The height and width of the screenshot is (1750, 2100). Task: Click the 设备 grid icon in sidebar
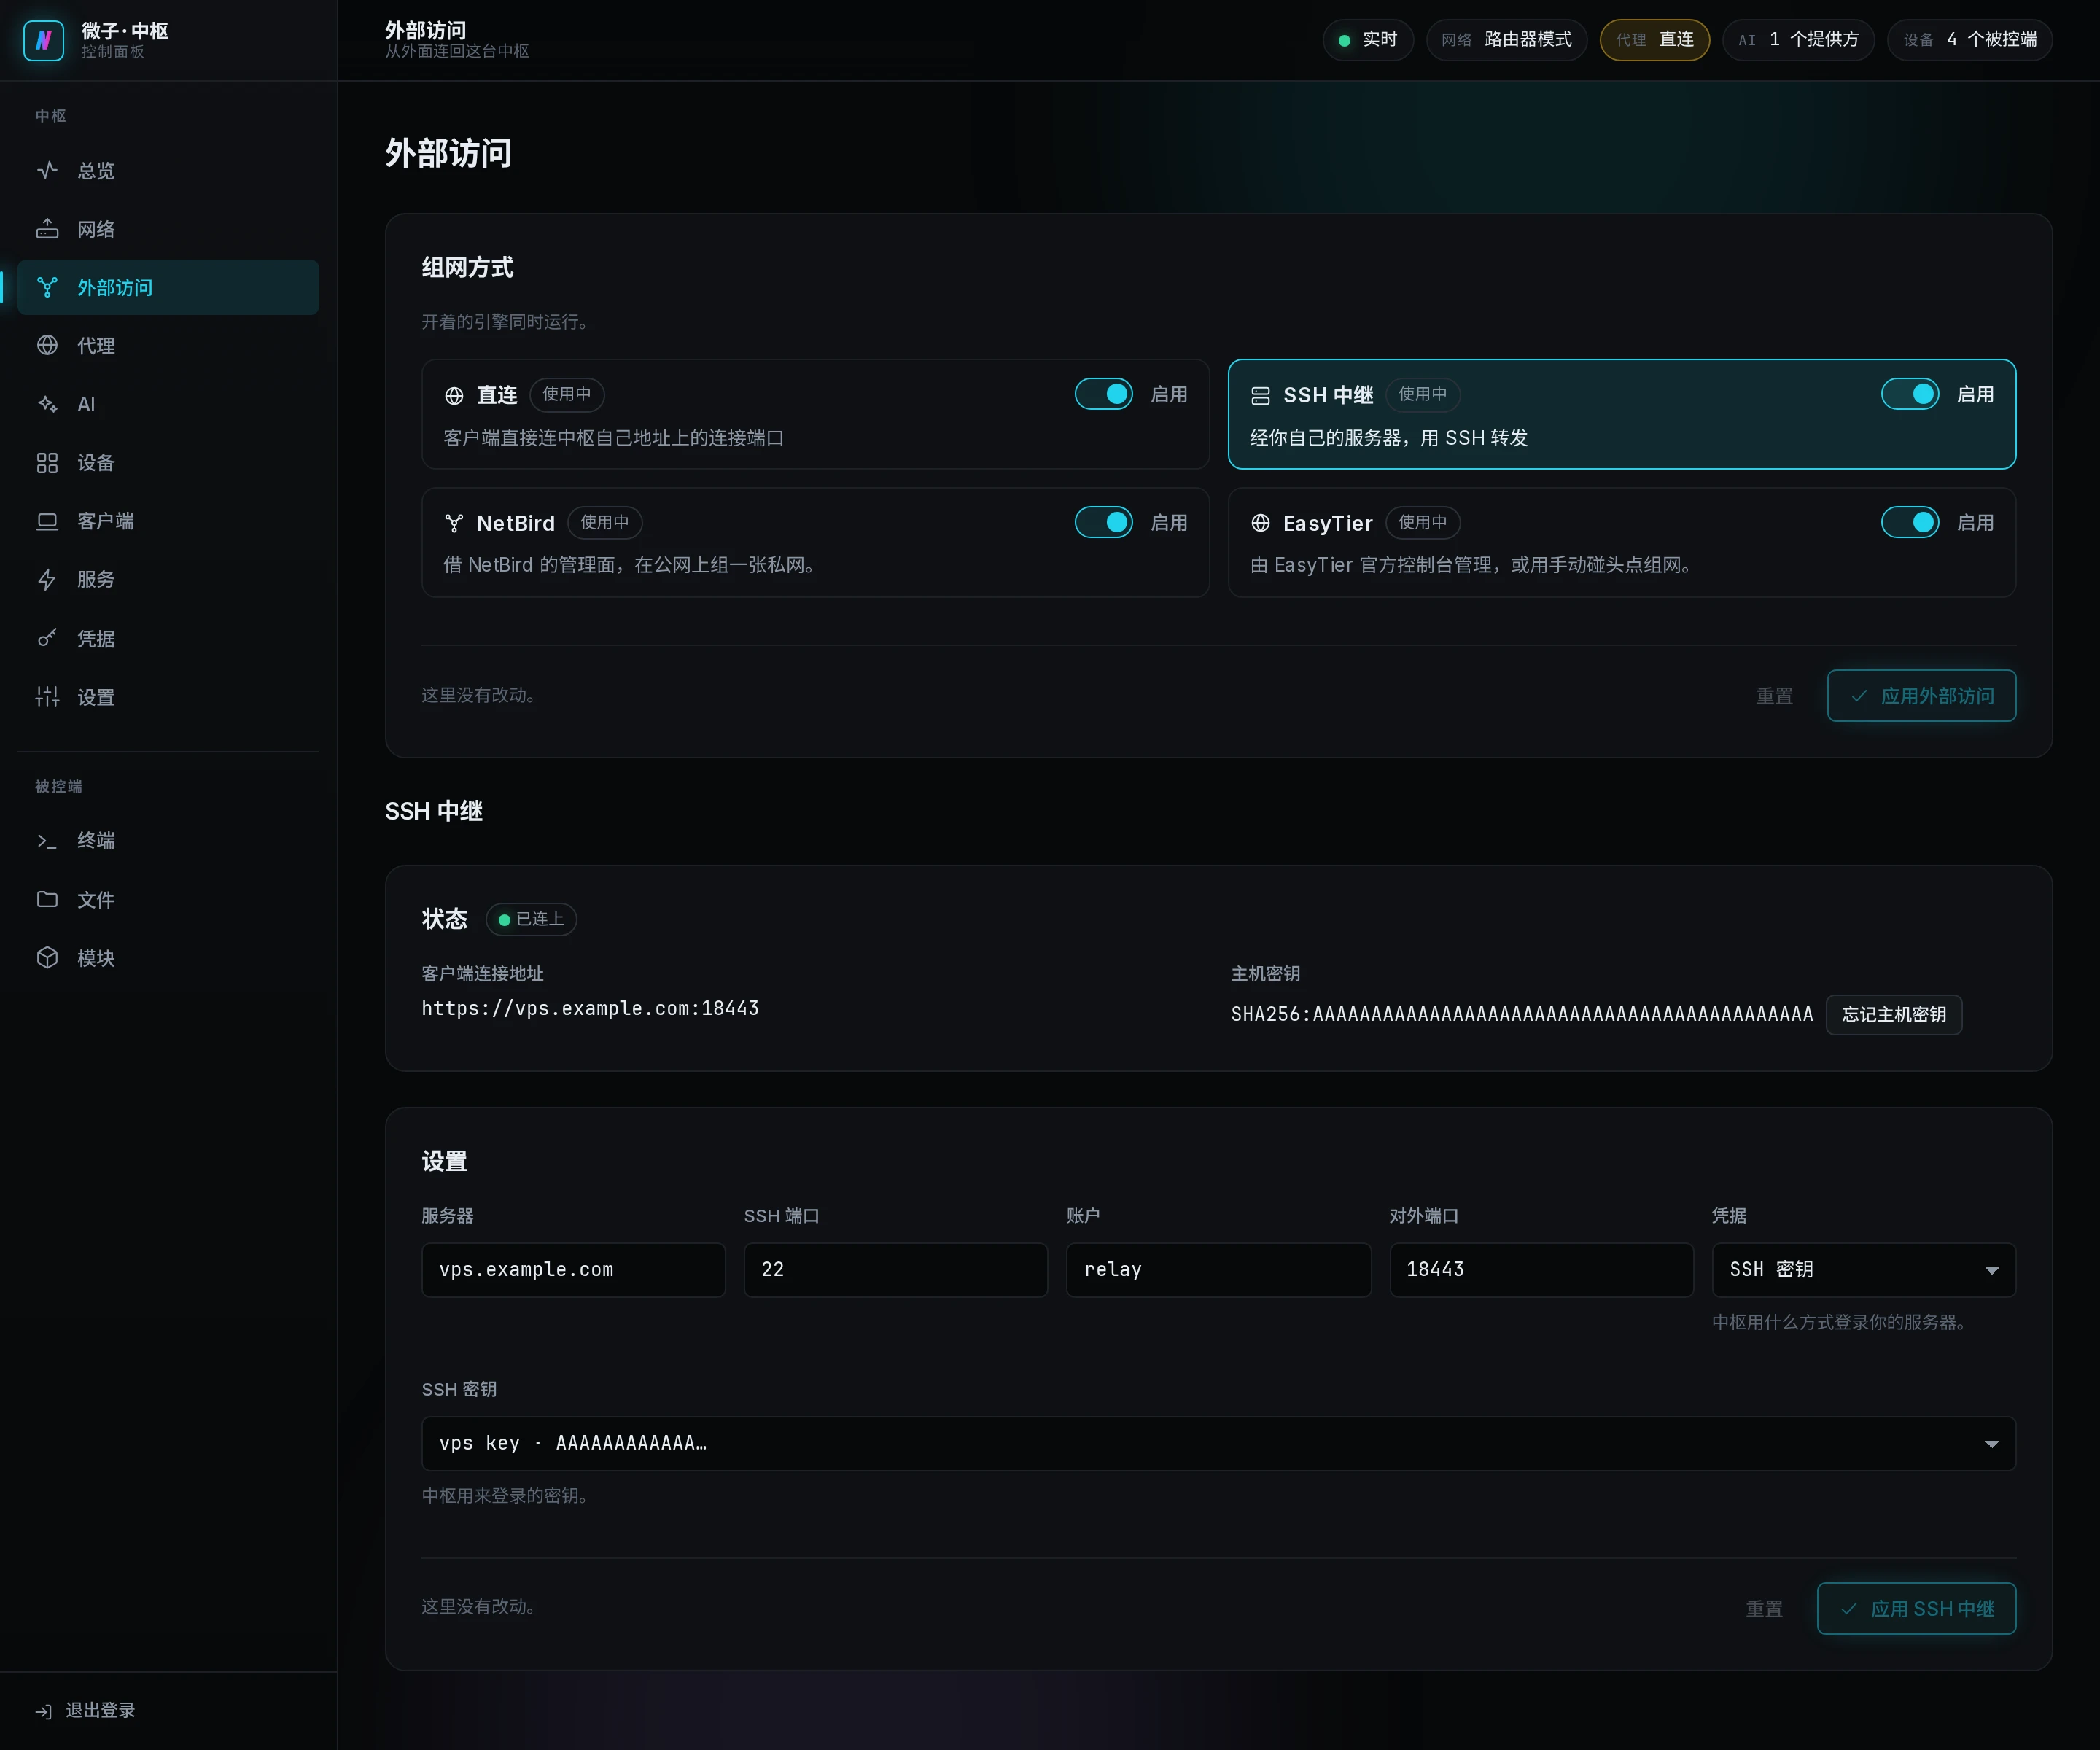pyautogui.click(x=47, y=463)
